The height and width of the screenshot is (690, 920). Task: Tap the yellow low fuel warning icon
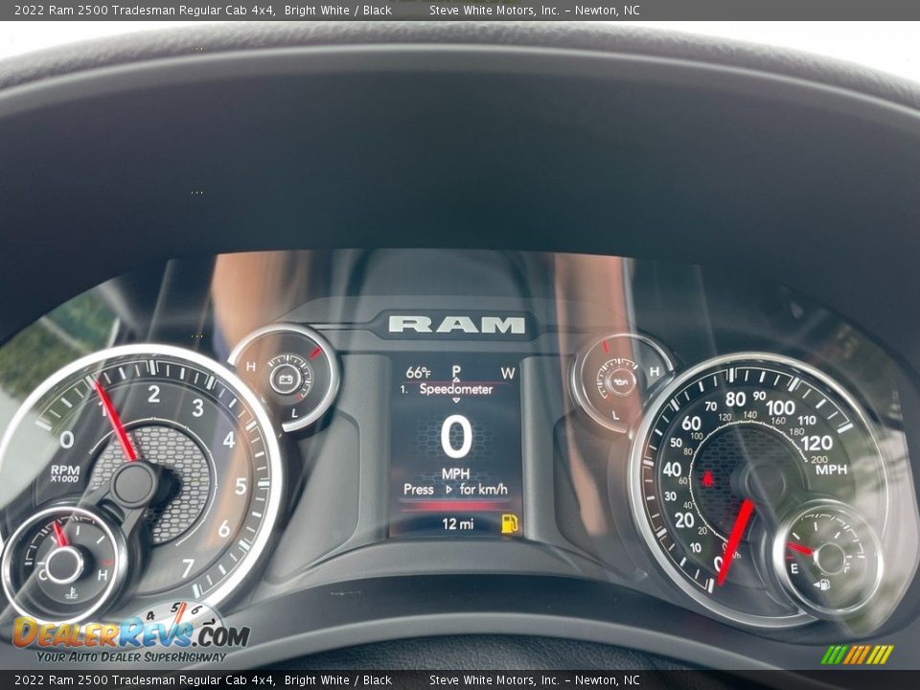pyautogui.click(x=509, y=523)
